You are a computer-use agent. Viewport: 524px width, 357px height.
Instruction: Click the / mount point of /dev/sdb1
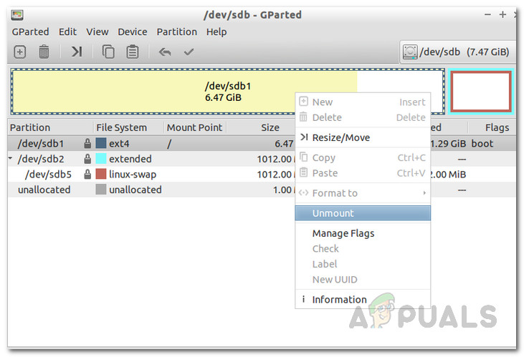coord(169,144)
